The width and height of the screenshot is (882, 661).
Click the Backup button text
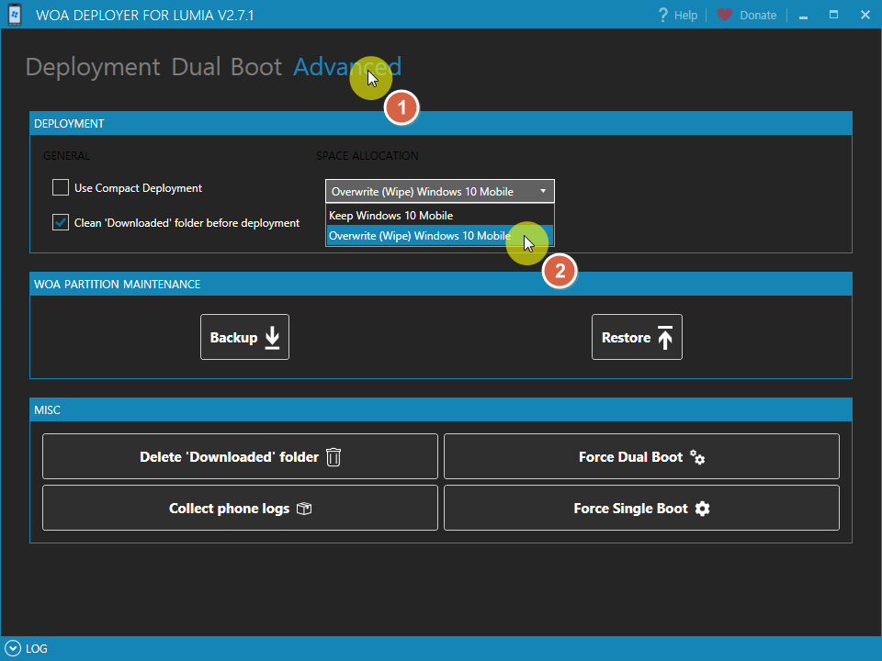pyautogui.click(x=233, y=337)
